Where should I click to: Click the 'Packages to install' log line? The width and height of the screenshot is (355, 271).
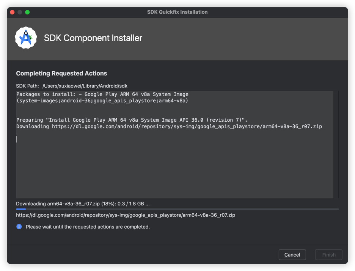102,94
